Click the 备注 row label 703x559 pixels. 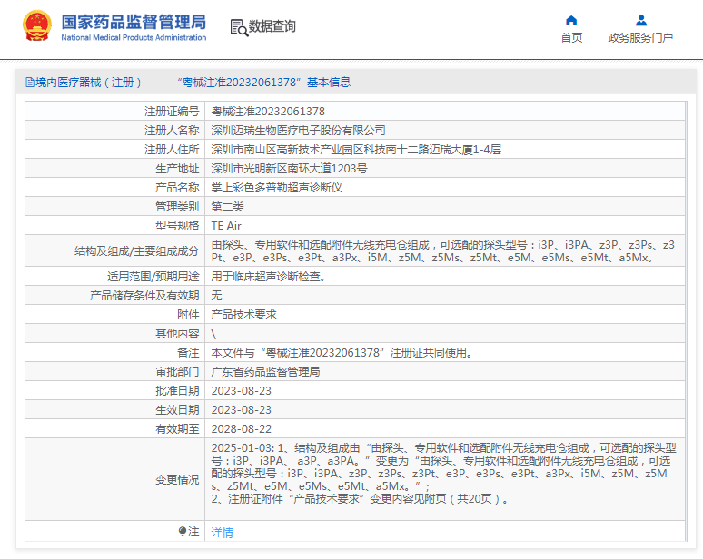click(x=188, y=352)
